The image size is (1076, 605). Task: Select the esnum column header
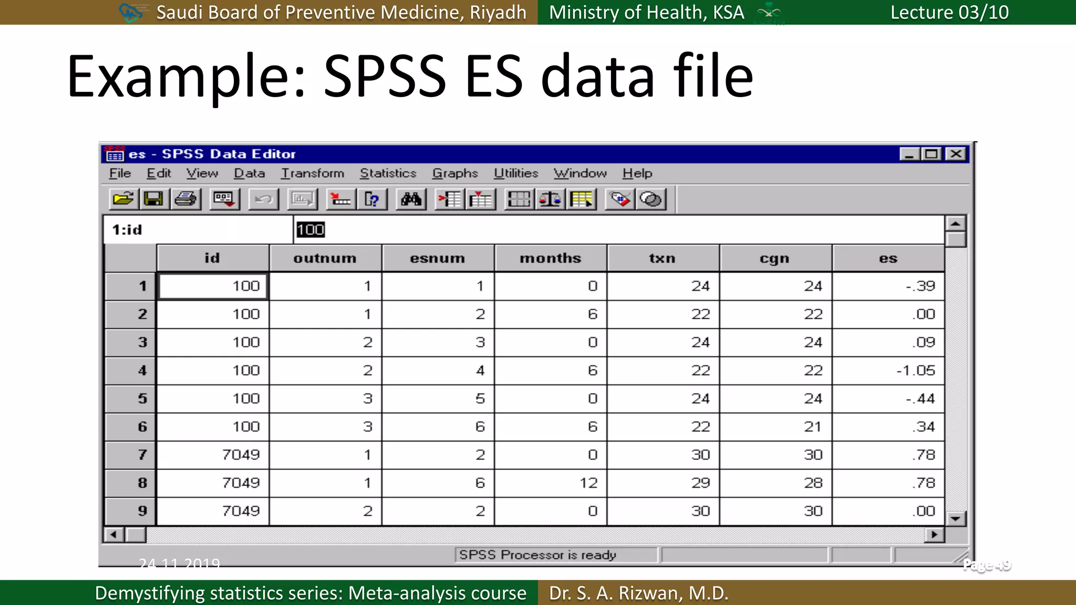pos(438,258)
